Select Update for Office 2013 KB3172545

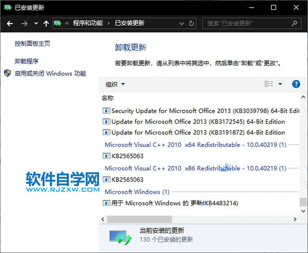[x=194, y=122]
